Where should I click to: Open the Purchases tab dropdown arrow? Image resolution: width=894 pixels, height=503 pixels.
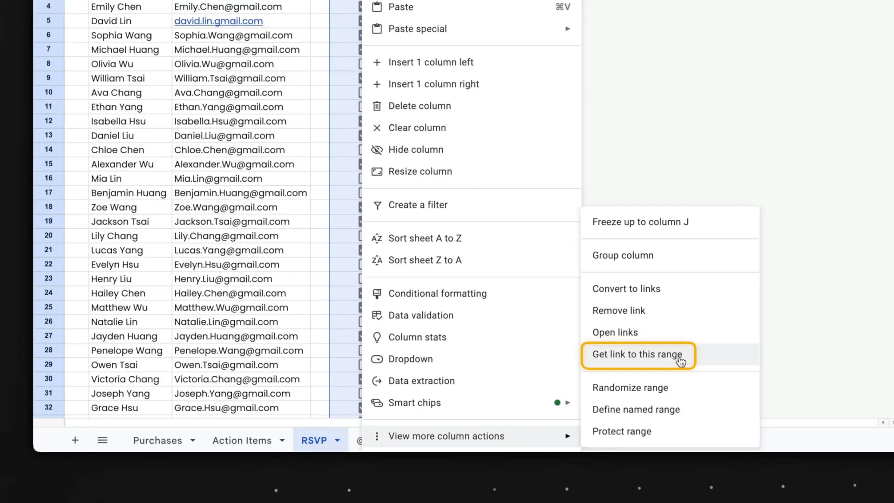[193, 440]
